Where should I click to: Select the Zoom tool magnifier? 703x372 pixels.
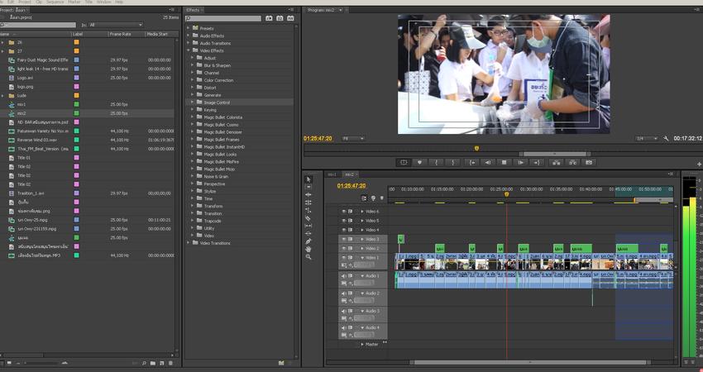click(x=308, y=257)
